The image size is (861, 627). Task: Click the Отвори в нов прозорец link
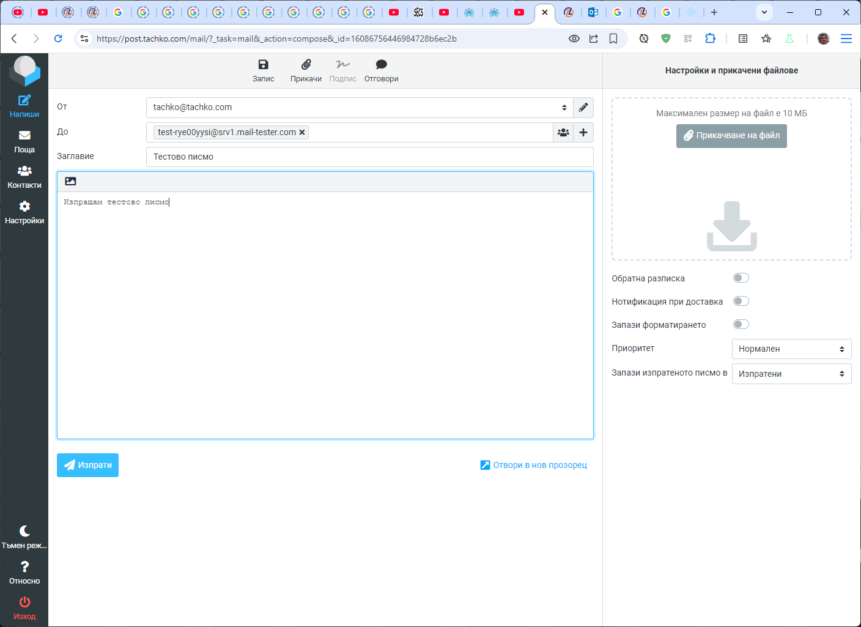[534, 466]
